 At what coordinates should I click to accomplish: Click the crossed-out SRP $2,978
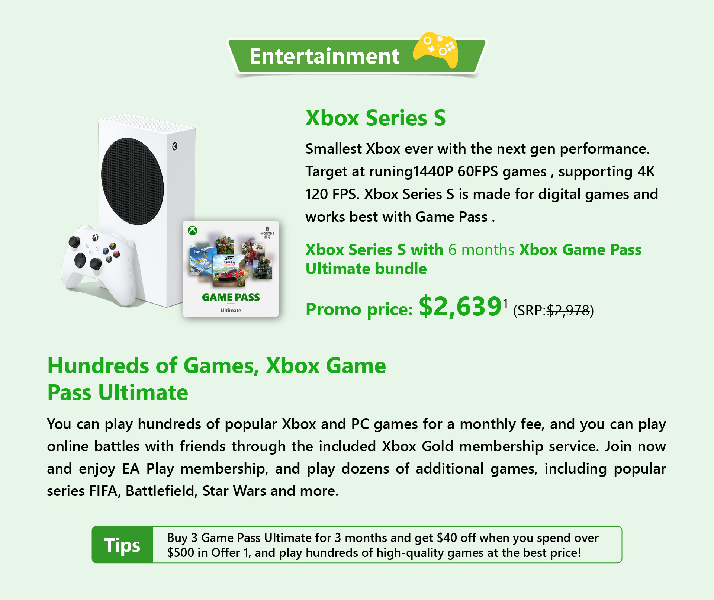coord(568,310)
